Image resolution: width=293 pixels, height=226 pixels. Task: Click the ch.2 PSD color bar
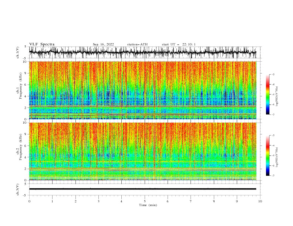coord(267,155)
